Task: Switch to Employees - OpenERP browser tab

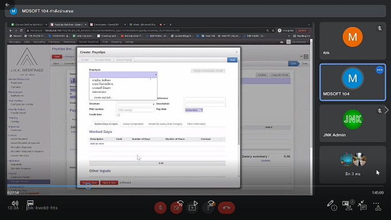Action: pos(108,25)
